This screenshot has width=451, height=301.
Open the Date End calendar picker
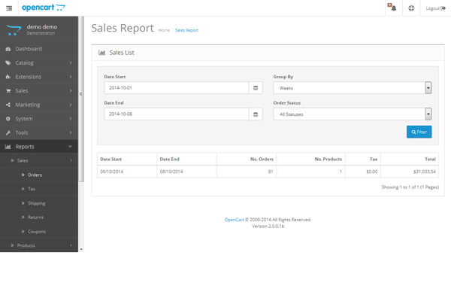pos(256,114)
